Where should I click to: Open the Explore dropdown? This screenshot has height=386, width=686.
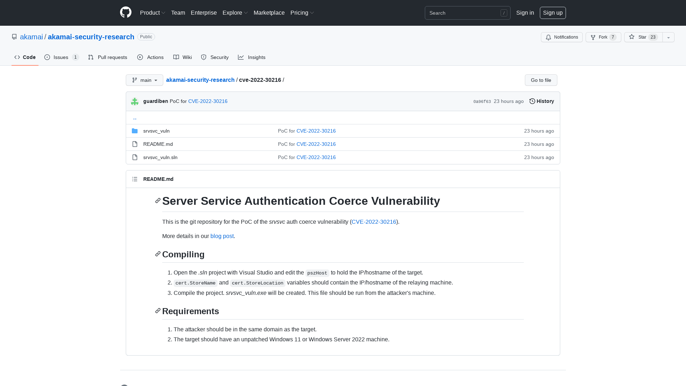pyautogui.click(x=235, y=13)
